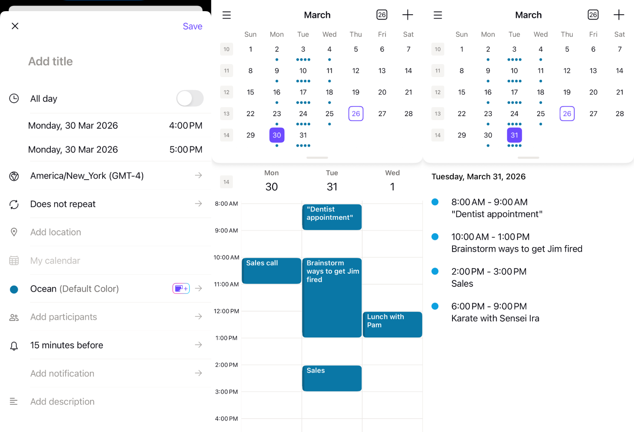Open the hamburger navigation menu
Screen dimensions: 634x432
tap(226, 15)
